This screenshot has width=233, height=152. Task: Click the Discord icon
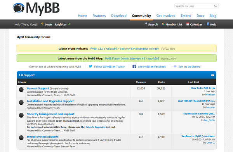175,67
